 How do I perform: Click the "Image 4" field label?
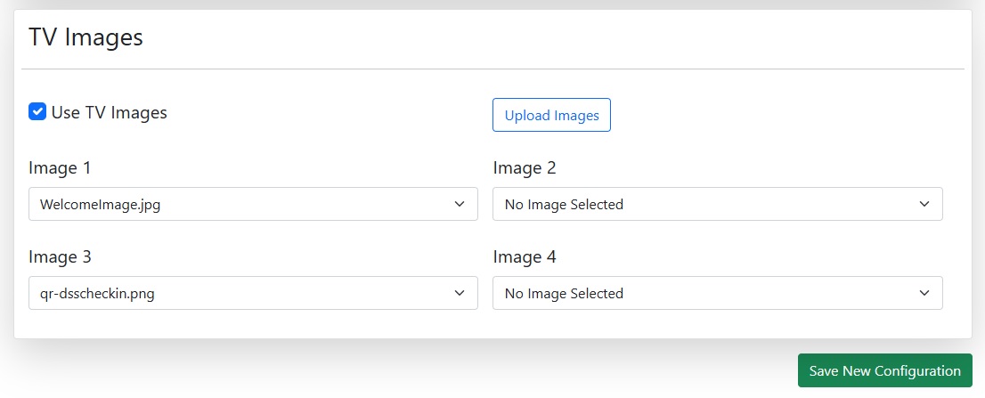pos(525,257)
